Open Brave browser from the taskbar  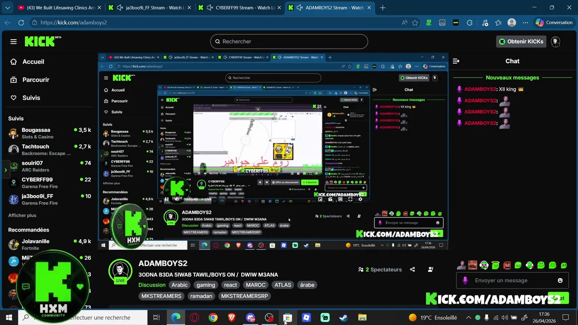(232, 318)
